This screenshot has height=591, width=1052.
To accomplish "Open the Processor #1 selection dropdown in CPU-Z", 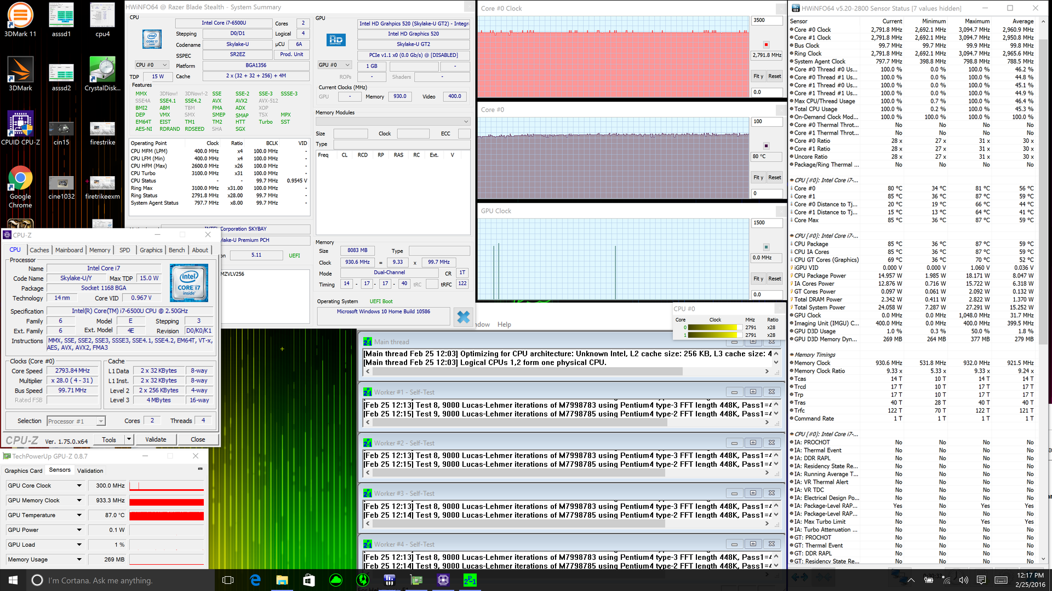I will click(x=101, y=421).
